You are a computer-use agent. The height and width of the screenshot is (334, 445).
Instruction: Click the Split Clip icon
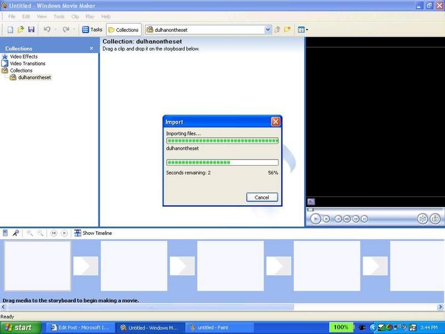tap(423, 219)
